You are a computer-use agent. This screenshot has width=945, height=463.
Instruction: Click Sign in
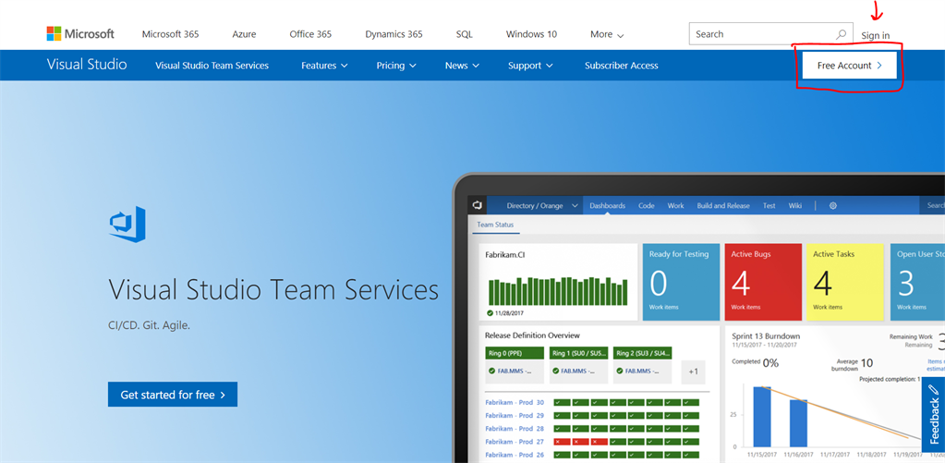pos(875,35)
